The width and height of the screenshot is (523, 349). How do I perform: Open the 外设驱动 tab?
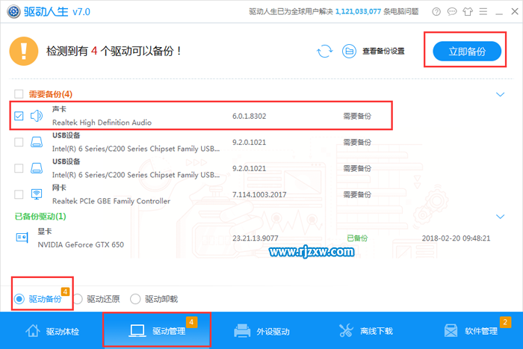(261, 330)
